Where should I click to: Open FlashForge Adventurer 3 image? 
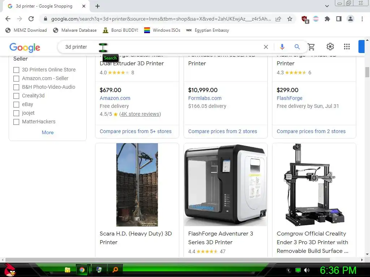tap(225, 185)
